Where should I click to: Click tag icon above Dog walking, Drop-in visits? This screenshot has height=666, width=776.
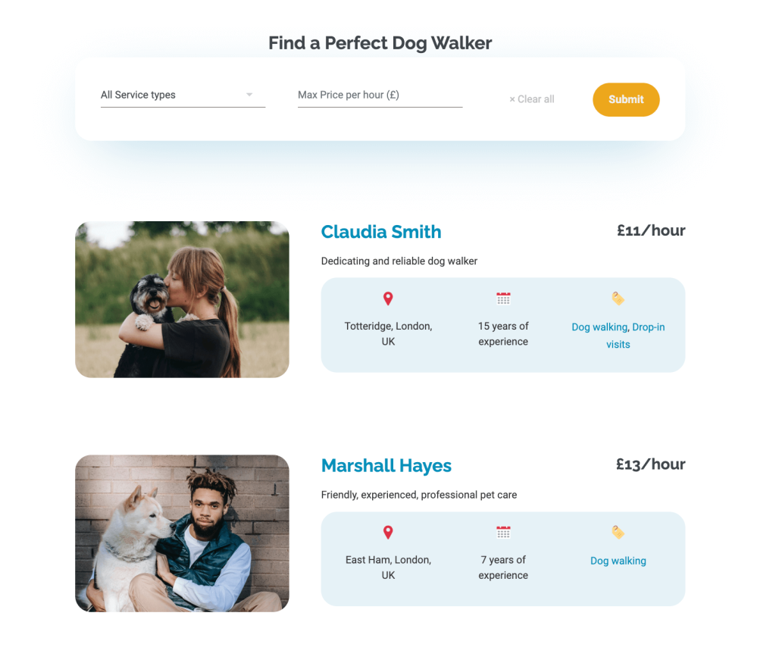tap(618, 299)
